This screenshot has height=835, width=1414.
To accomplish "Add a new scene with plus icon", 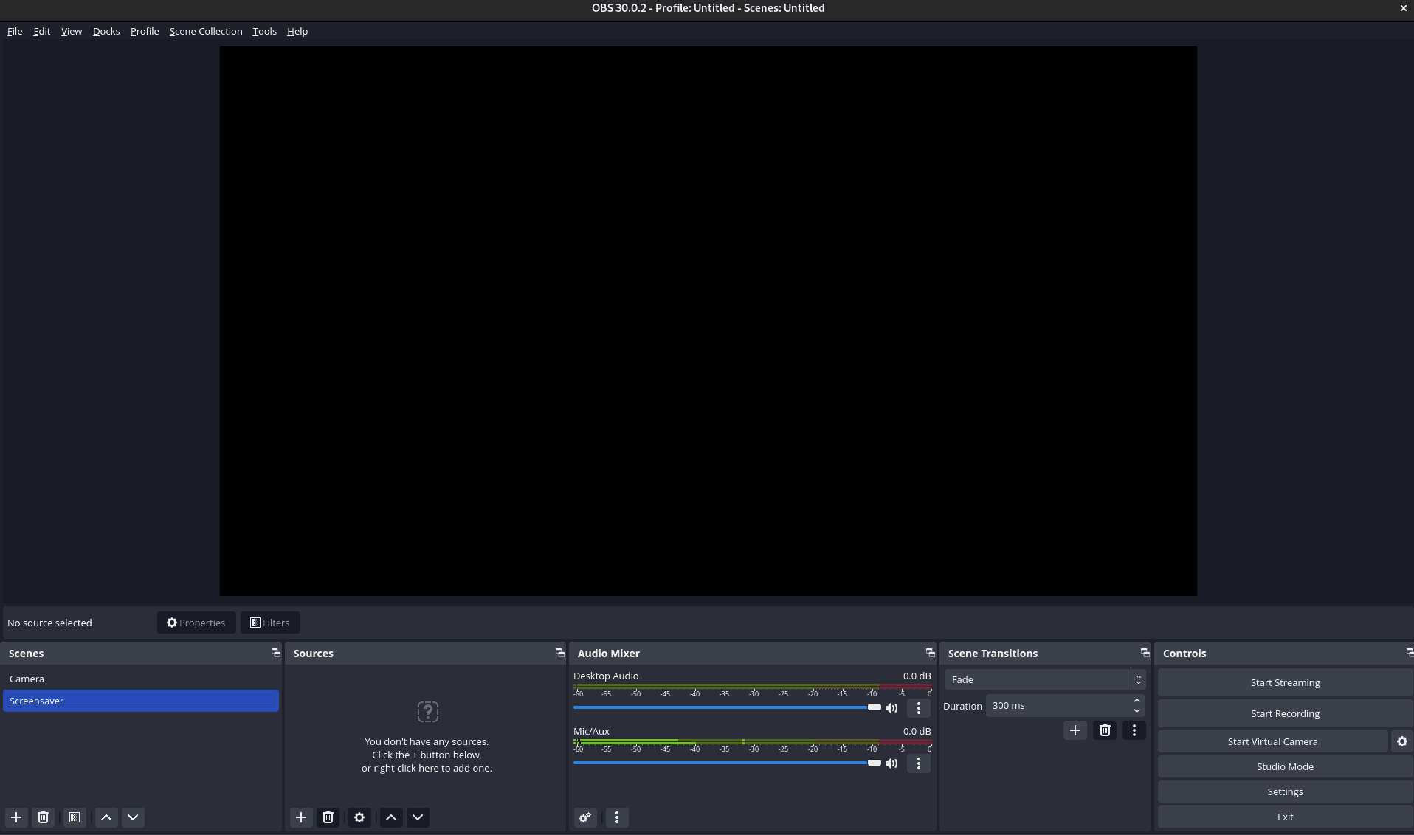I will click(x=16, y=817).
